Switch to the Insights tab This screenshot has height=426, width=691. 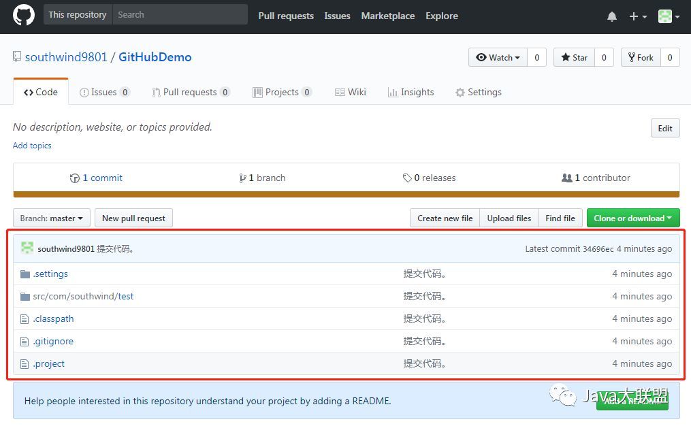411,92
